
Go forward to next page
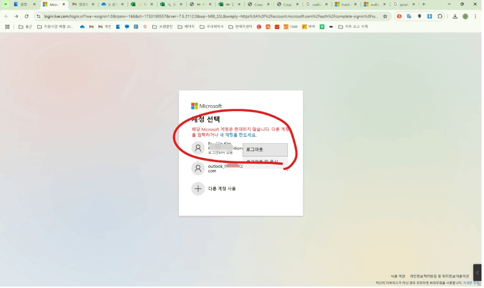(16, 16)
